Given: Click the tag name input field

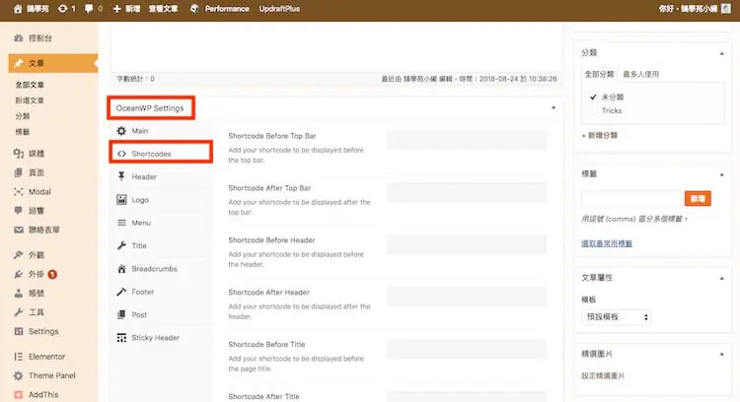Looking at the screenshot, I should point(631,199).
